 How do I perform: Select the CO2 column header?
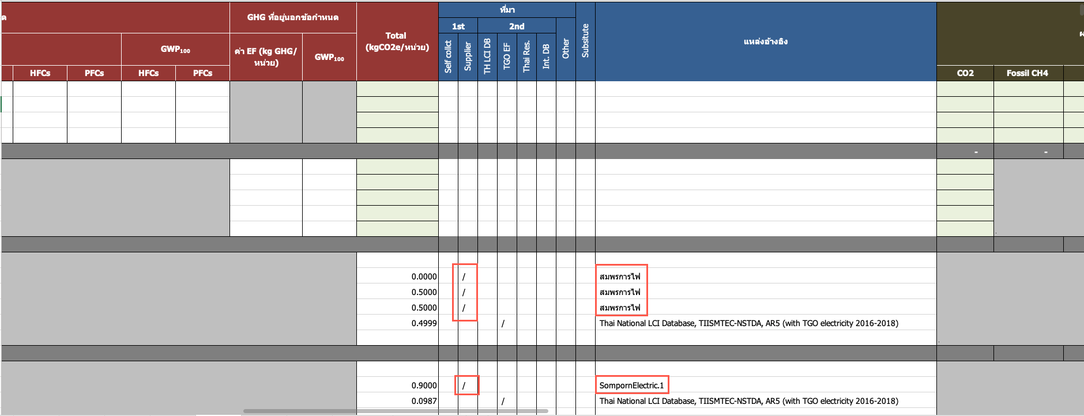tap(965, 73)
